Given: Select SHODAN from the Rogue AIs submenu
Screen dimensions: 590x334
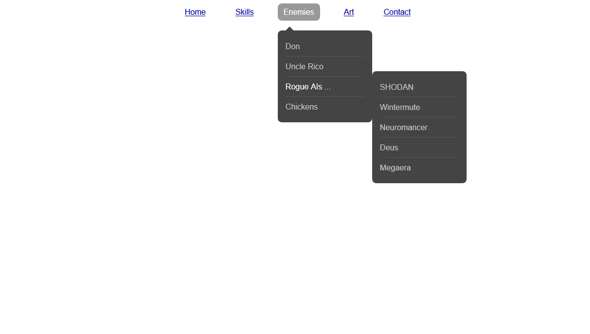Looking at the screenshot, I should [x=396, y=87].
